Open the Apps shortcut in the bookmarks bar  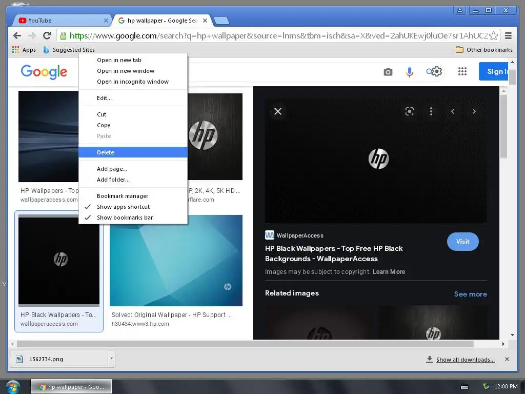pos(24,50)
